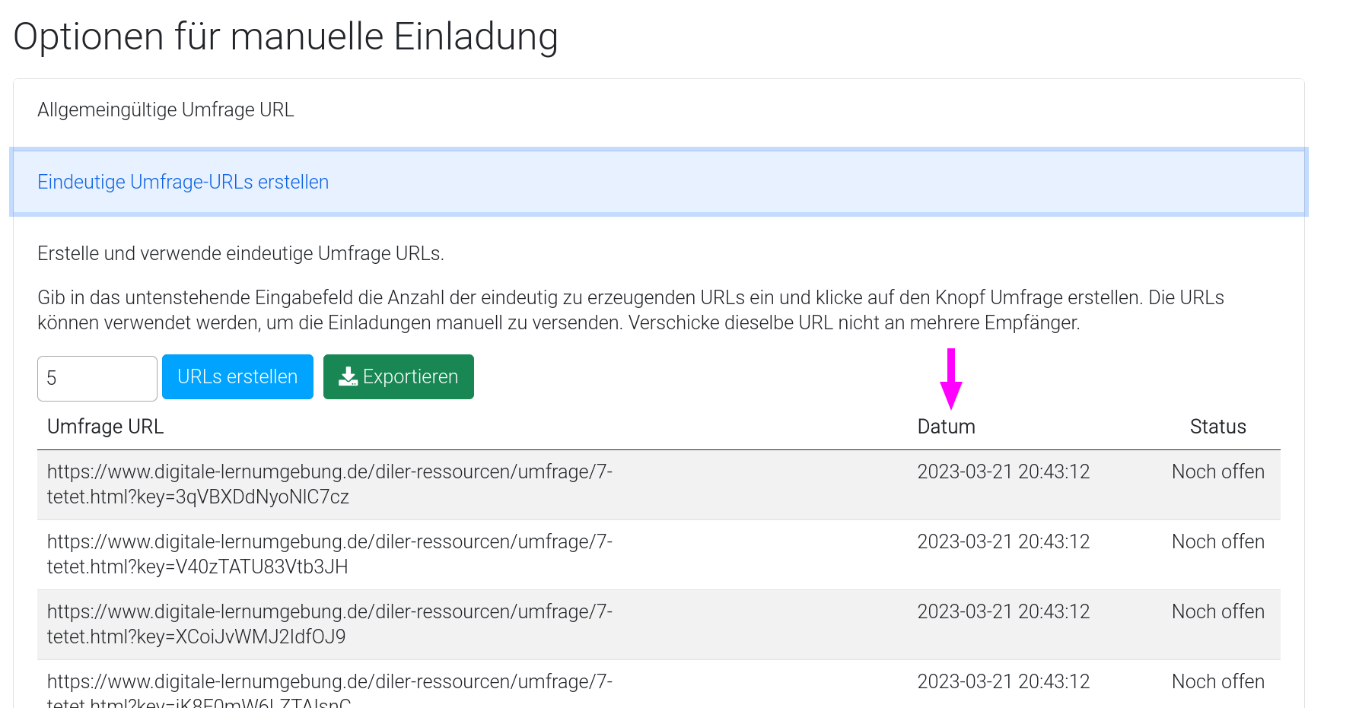
Task: Select survey URL ending in XCoiJvWMJ2IdfOJ9
Action: [329, 624]
